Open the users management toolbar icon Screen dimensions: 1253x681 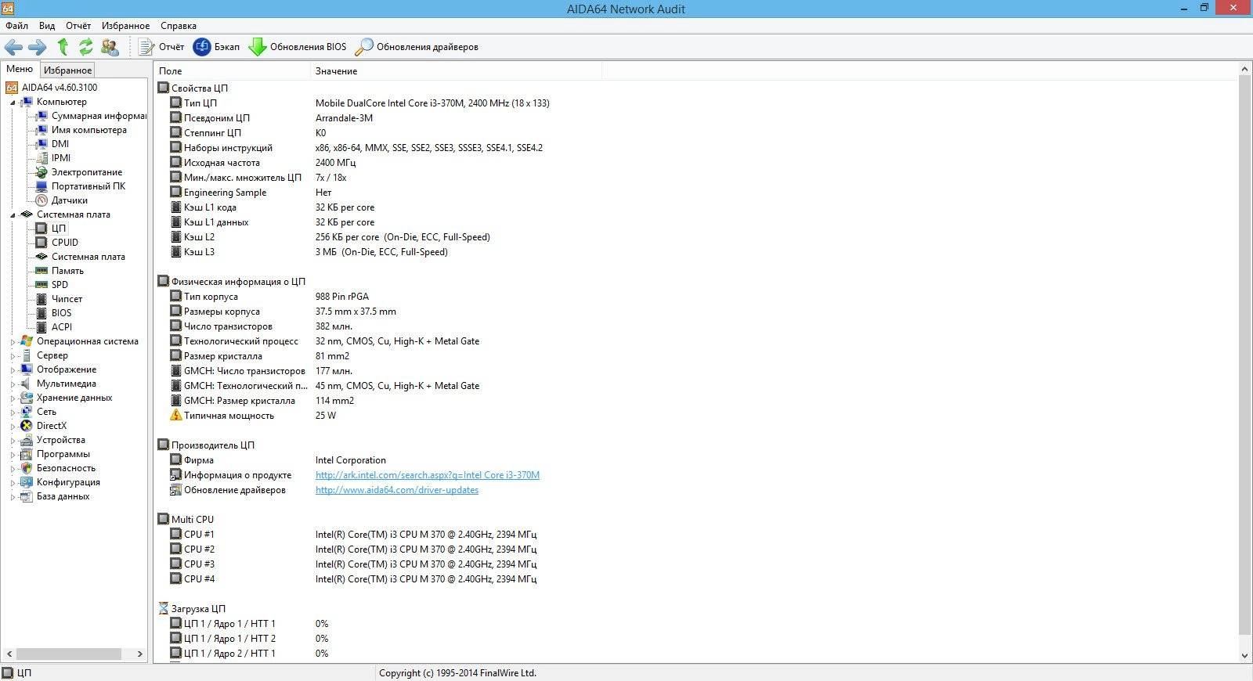pyautogui.click(x=110, y=47)
